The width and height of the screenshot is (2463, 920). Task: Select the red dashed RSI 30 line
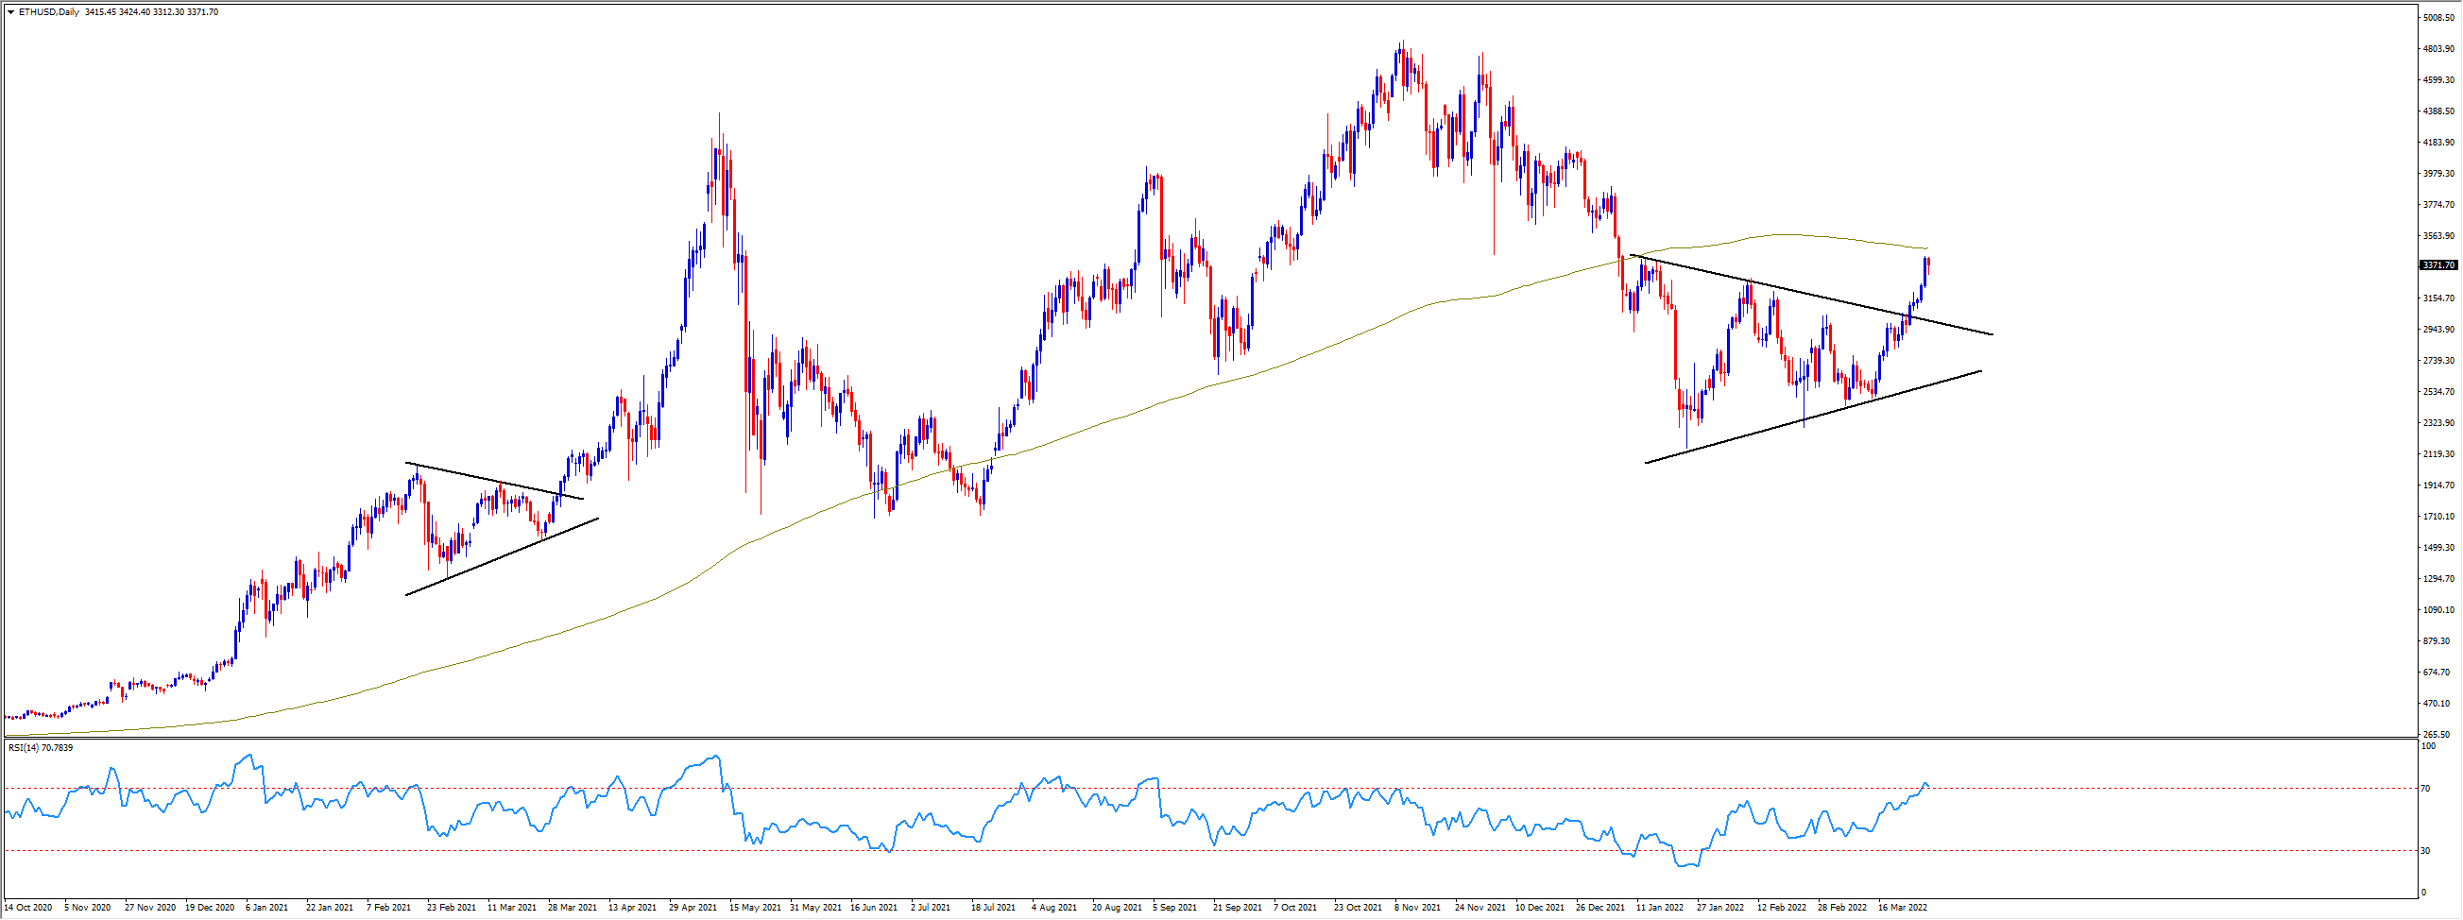click(x=1147, y=850)
